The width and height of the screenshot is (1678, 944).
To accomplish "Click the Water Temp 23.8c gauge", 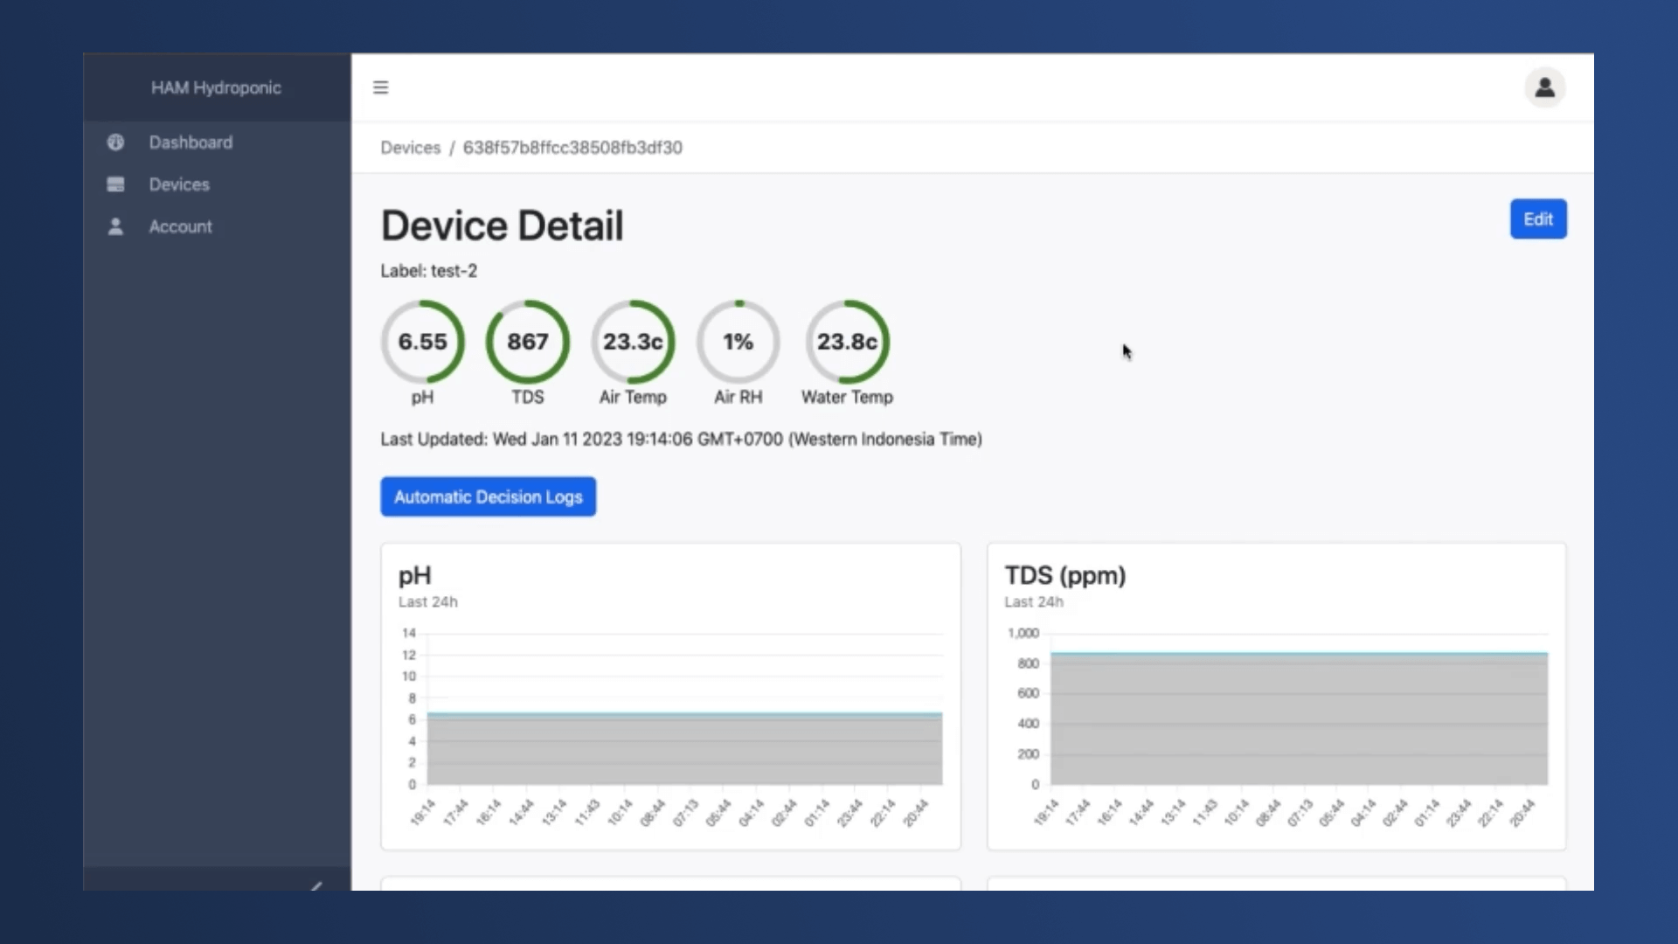I will click(x=847, y=342).
